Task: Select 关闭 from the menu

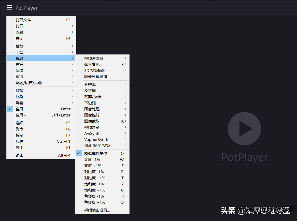Action: (x=41, y=38)
